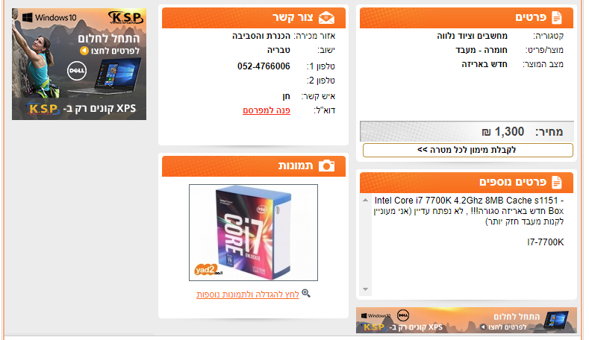Click the description box scroll down arrow
This screenshot has height=340, width=589.
tap(365, 289)
